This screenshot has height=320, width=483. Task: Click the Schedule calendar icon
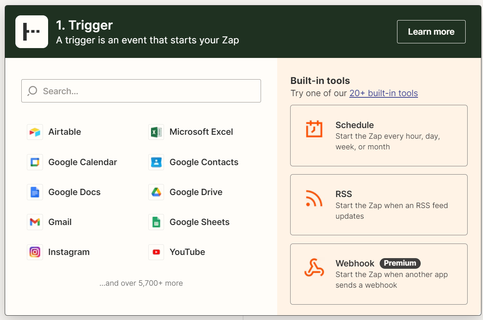click(x=314, y=128)
